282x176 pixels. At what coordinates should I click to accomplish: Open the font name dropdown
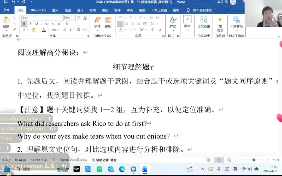(61, 18)
